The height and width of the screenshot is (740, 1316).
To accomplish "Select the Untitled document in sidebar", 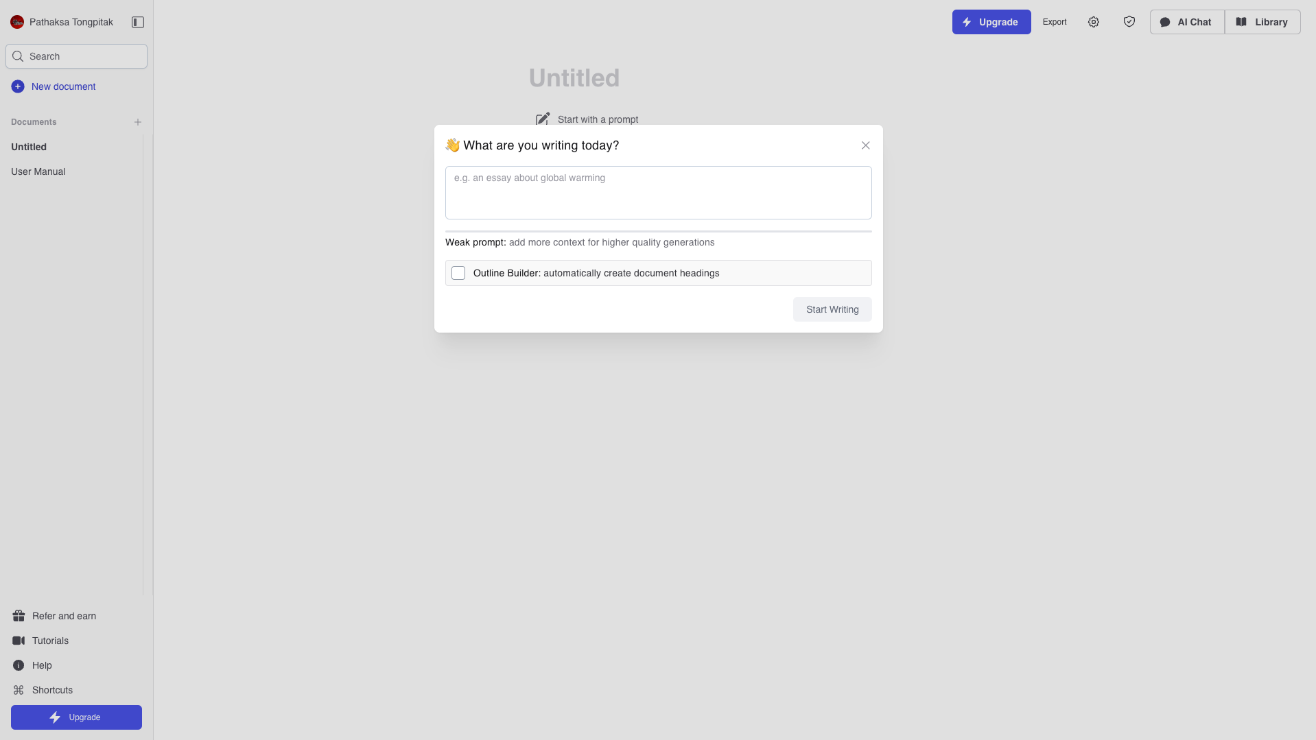I will pyautogui.click(x=29, y=147).
